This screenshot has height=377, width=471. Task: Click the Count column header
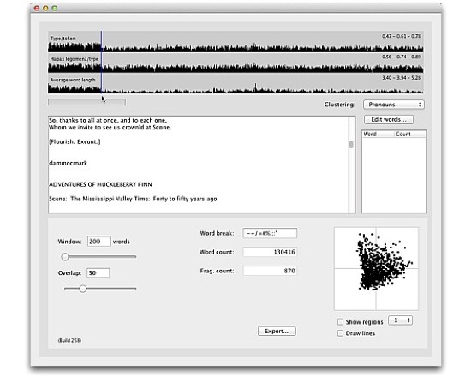(x=410, y=134)
